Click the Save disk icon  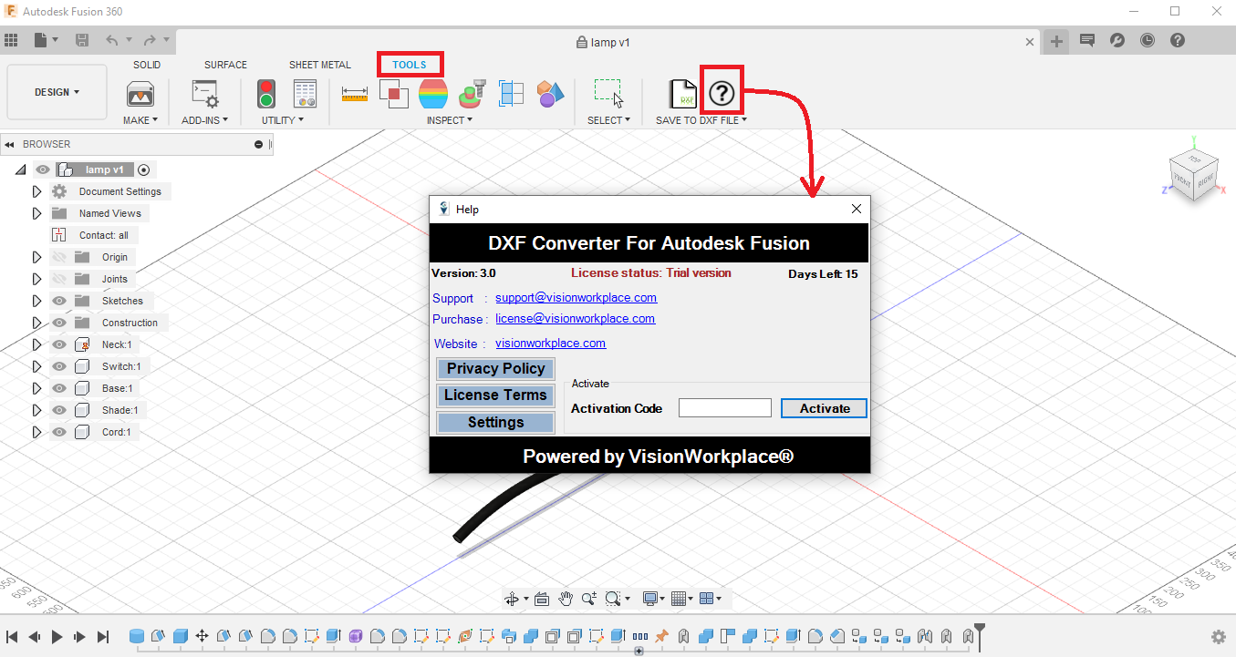[x=82, y=40]
